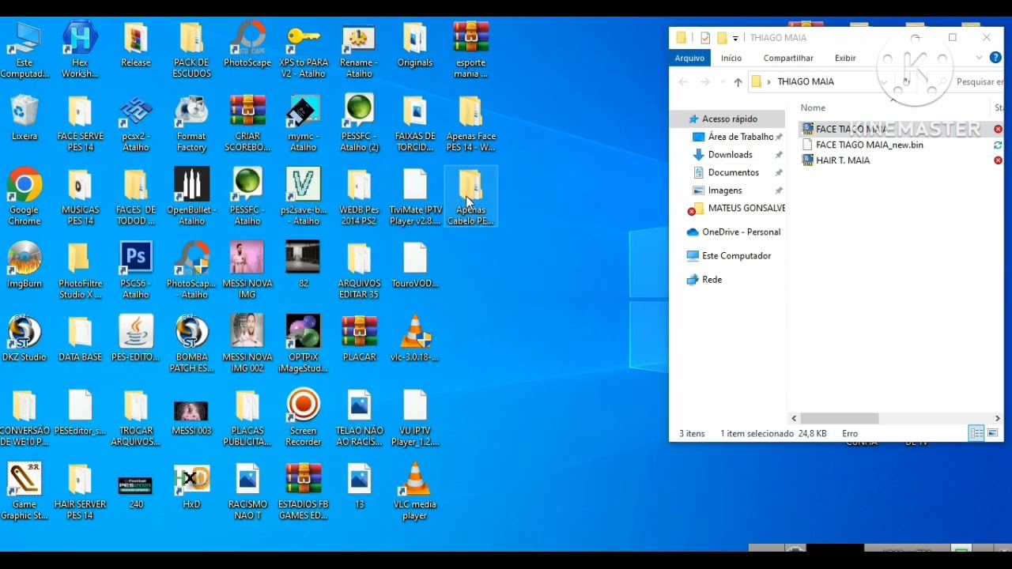
Task: Open the Este Computador desktop icon
Action: (x=25, y=50)
